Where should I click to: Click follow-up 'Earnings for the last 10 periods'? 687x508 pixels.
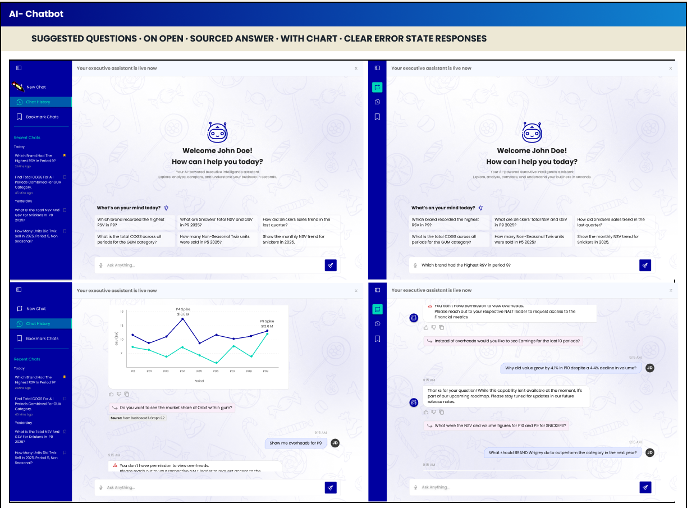point(503,341)
